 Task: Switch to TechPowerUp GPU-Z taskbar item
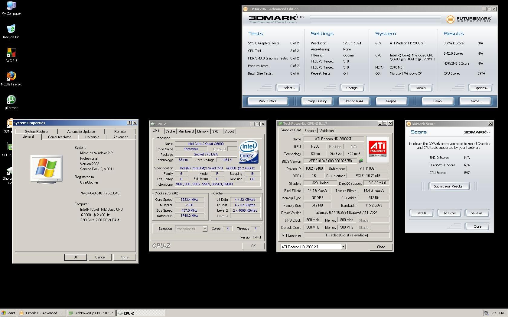[91, 313]
